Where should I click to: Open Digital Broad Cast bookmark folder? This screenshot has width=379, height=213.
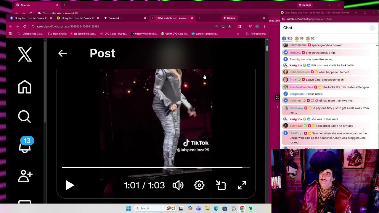[30, 34]
